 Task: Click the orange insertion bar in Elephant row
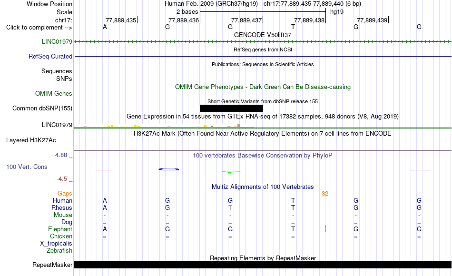coord(325,228)
